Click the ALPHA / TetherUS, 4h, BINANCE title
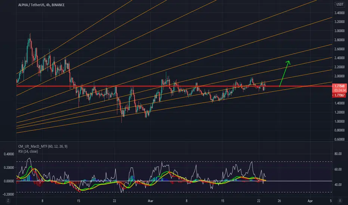The width and height of the screenshot is (348, 205). pos(41,5)
